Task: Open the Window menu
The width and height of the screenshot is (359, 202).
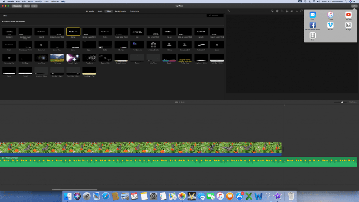Action: click(x=55, y=1)
